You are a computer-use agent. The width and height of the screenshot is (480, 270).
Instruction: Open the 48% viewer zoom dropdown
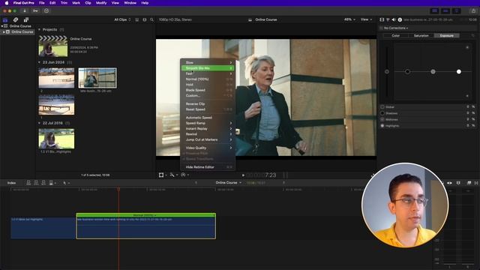coord(349,19)
